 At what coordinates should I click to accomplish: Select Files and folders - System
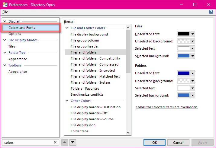point(95,82)
